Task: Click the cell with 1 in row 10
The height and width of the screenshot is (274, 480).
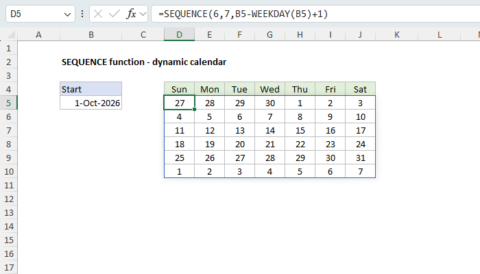Action: tap(179, 171)
